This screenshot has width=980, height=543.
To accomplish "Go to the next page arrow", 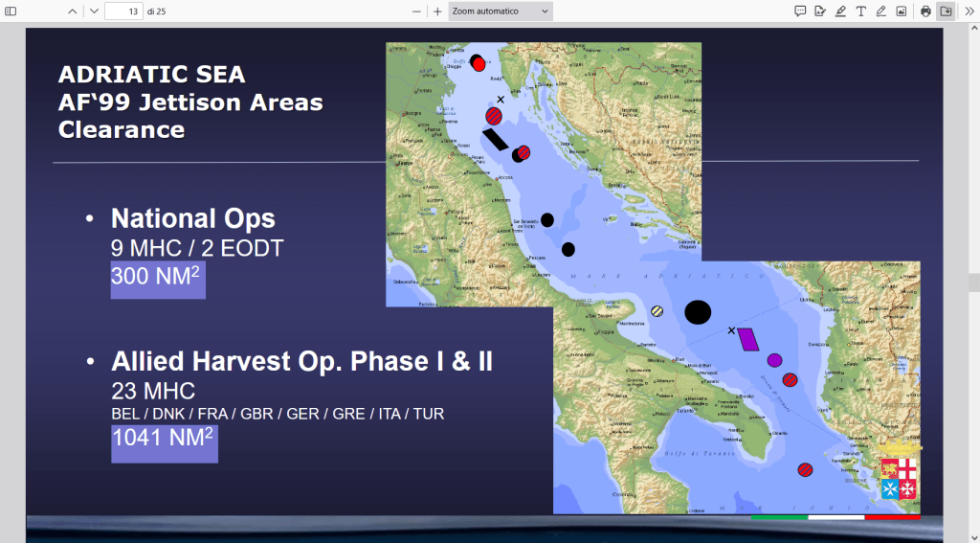I will pyautogui.click(x=93, y=11).
